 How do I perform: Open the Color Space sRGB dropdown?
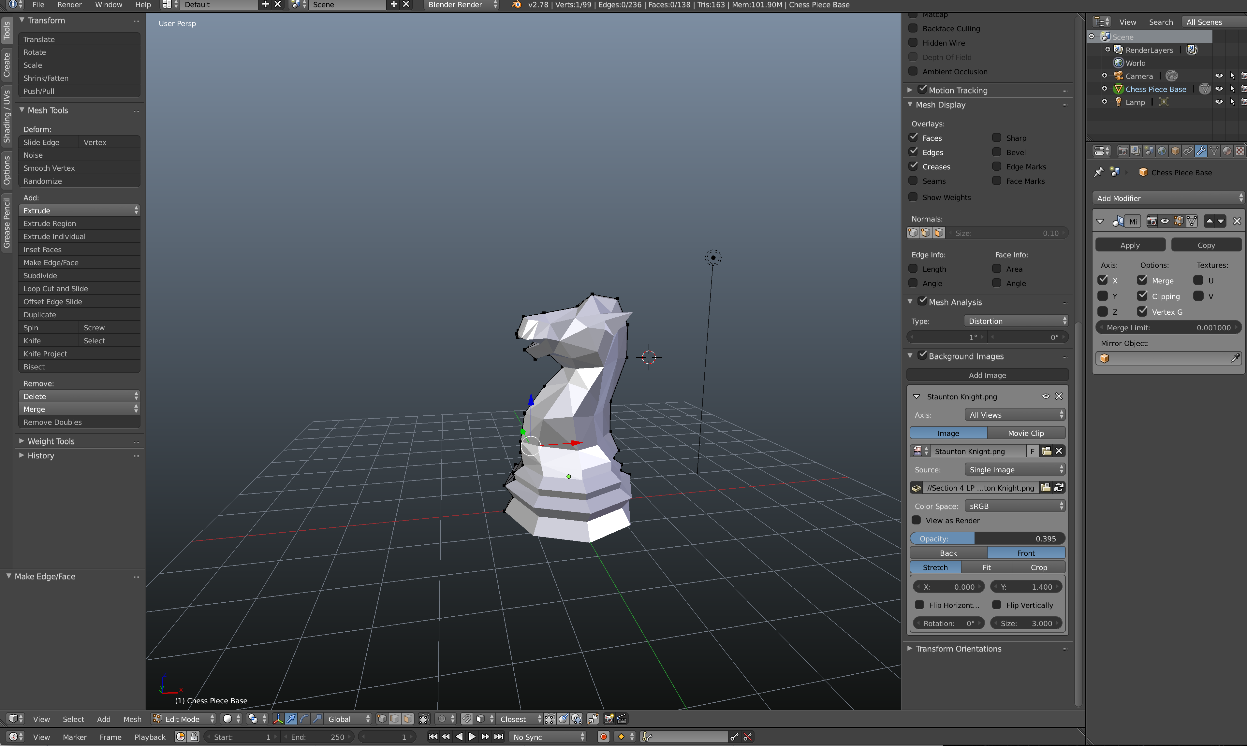pos(1015,506)
